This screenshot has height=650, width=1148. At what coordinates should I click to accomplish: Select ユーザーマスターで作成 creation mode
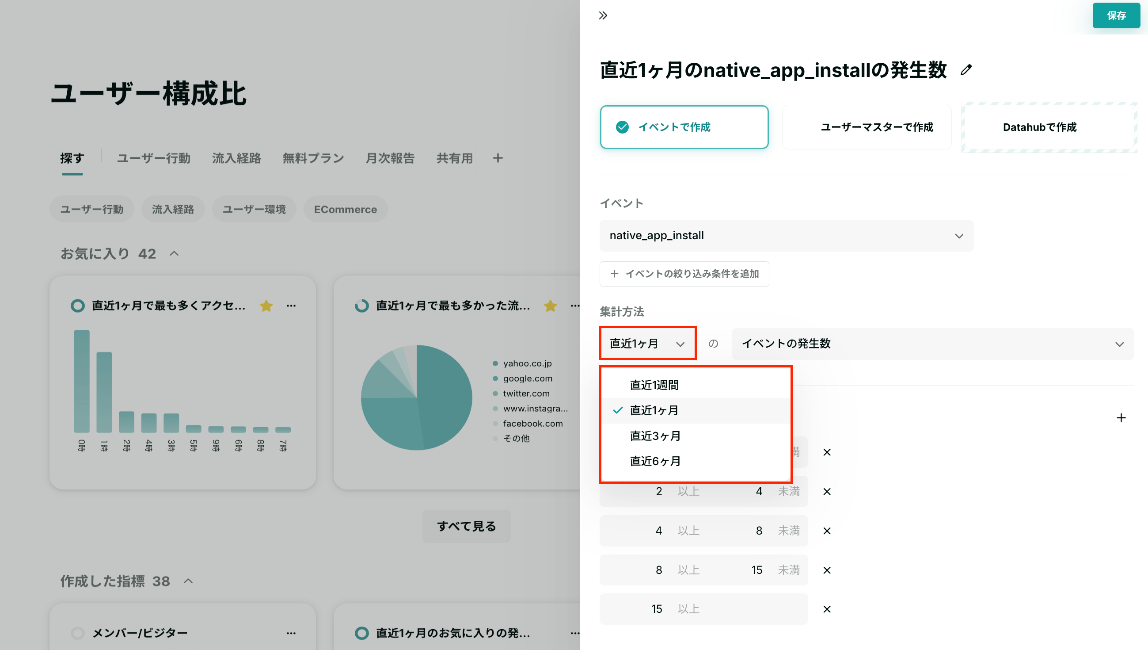867,127
